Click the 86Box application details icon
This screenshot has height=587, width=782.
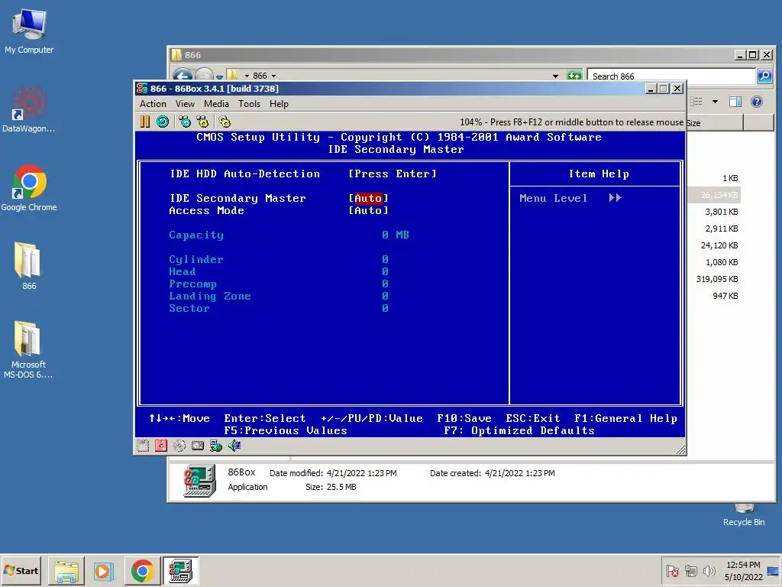click(199, 481)
